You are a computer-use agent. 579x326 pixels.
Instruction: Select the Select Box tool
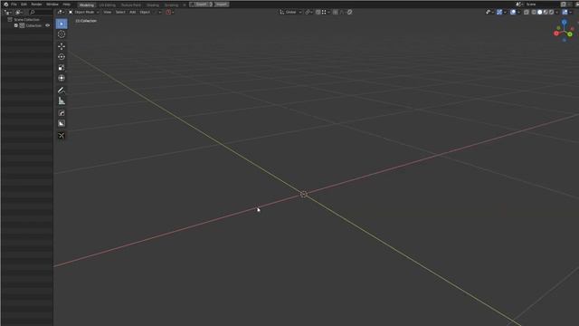tap(62, 24)
